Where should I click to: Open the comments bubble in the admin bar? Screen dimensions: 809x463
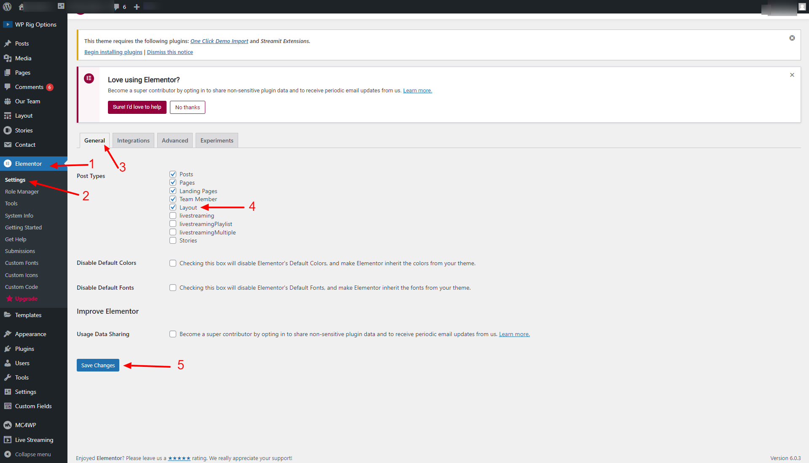click(117, 7)
